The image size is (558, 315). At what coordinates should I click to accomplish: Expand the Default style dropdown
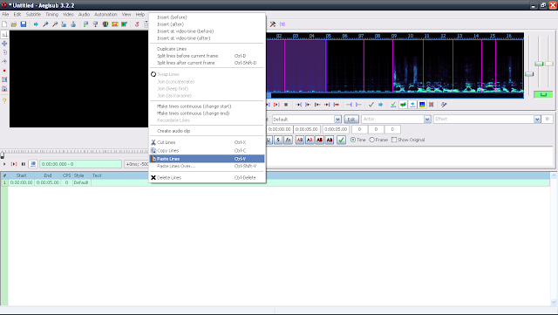click(x=337, y=120)
